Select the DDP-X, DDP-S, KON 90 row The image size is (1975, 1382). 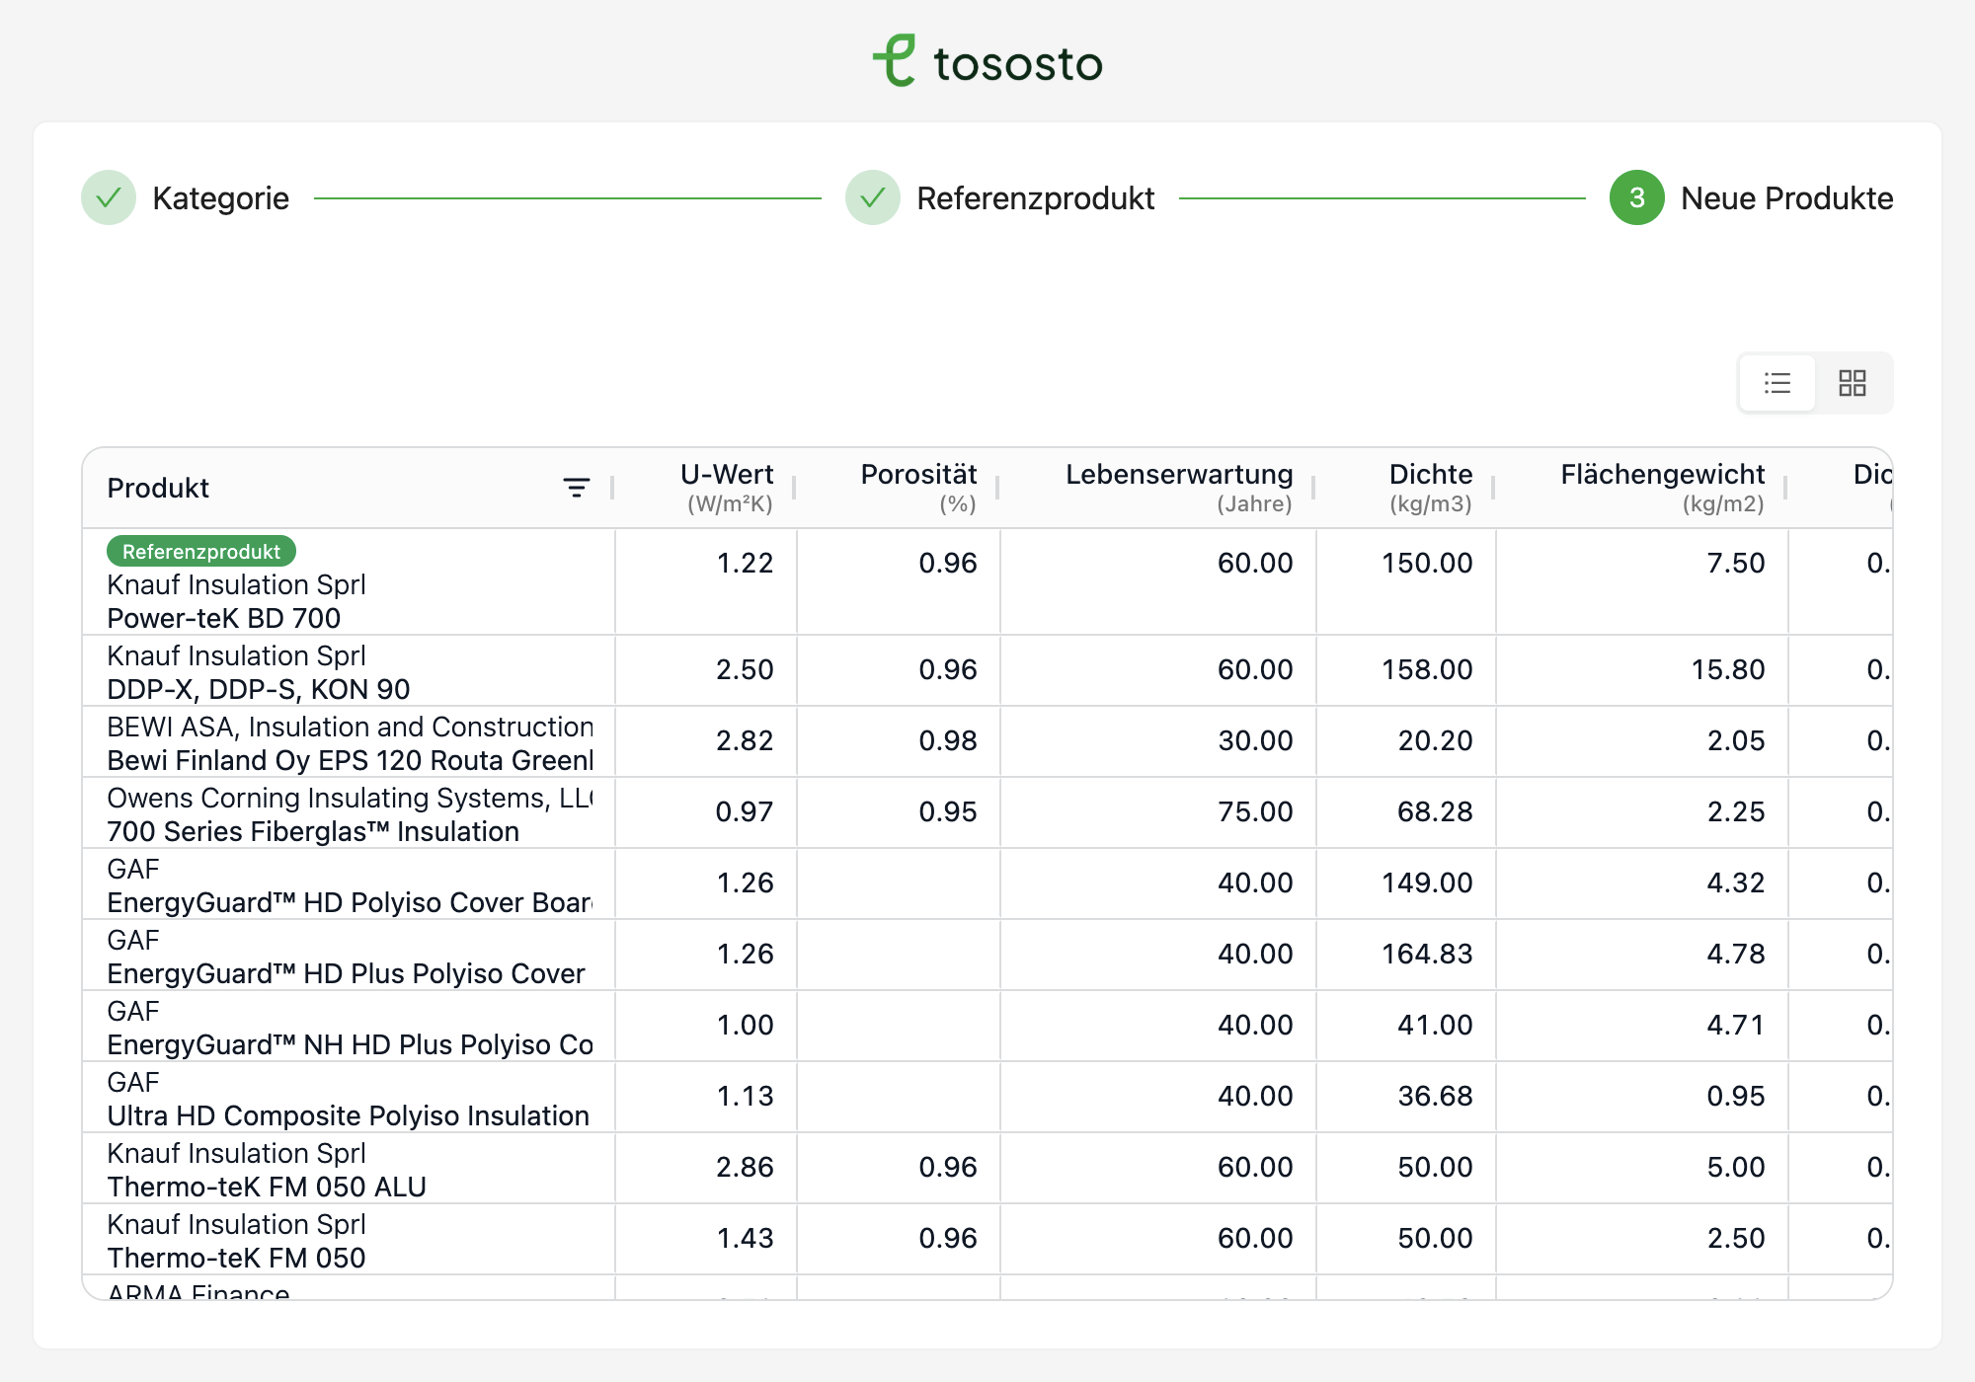tap(259, 688)
